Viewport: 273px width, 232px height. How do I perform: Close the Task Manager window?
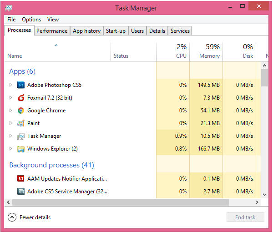point(259,6)
